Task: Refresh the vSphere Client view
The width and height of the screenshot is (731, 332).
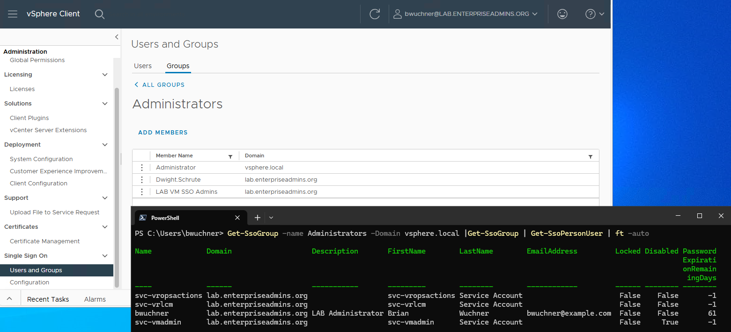Action: (x=375, y=14)
